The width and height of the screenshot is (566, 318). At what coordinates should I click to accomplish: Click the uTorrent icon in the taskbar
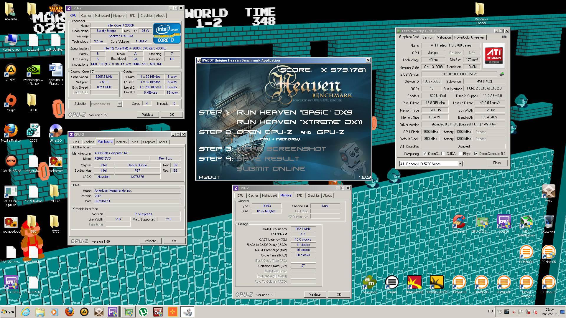coord(143,312)
